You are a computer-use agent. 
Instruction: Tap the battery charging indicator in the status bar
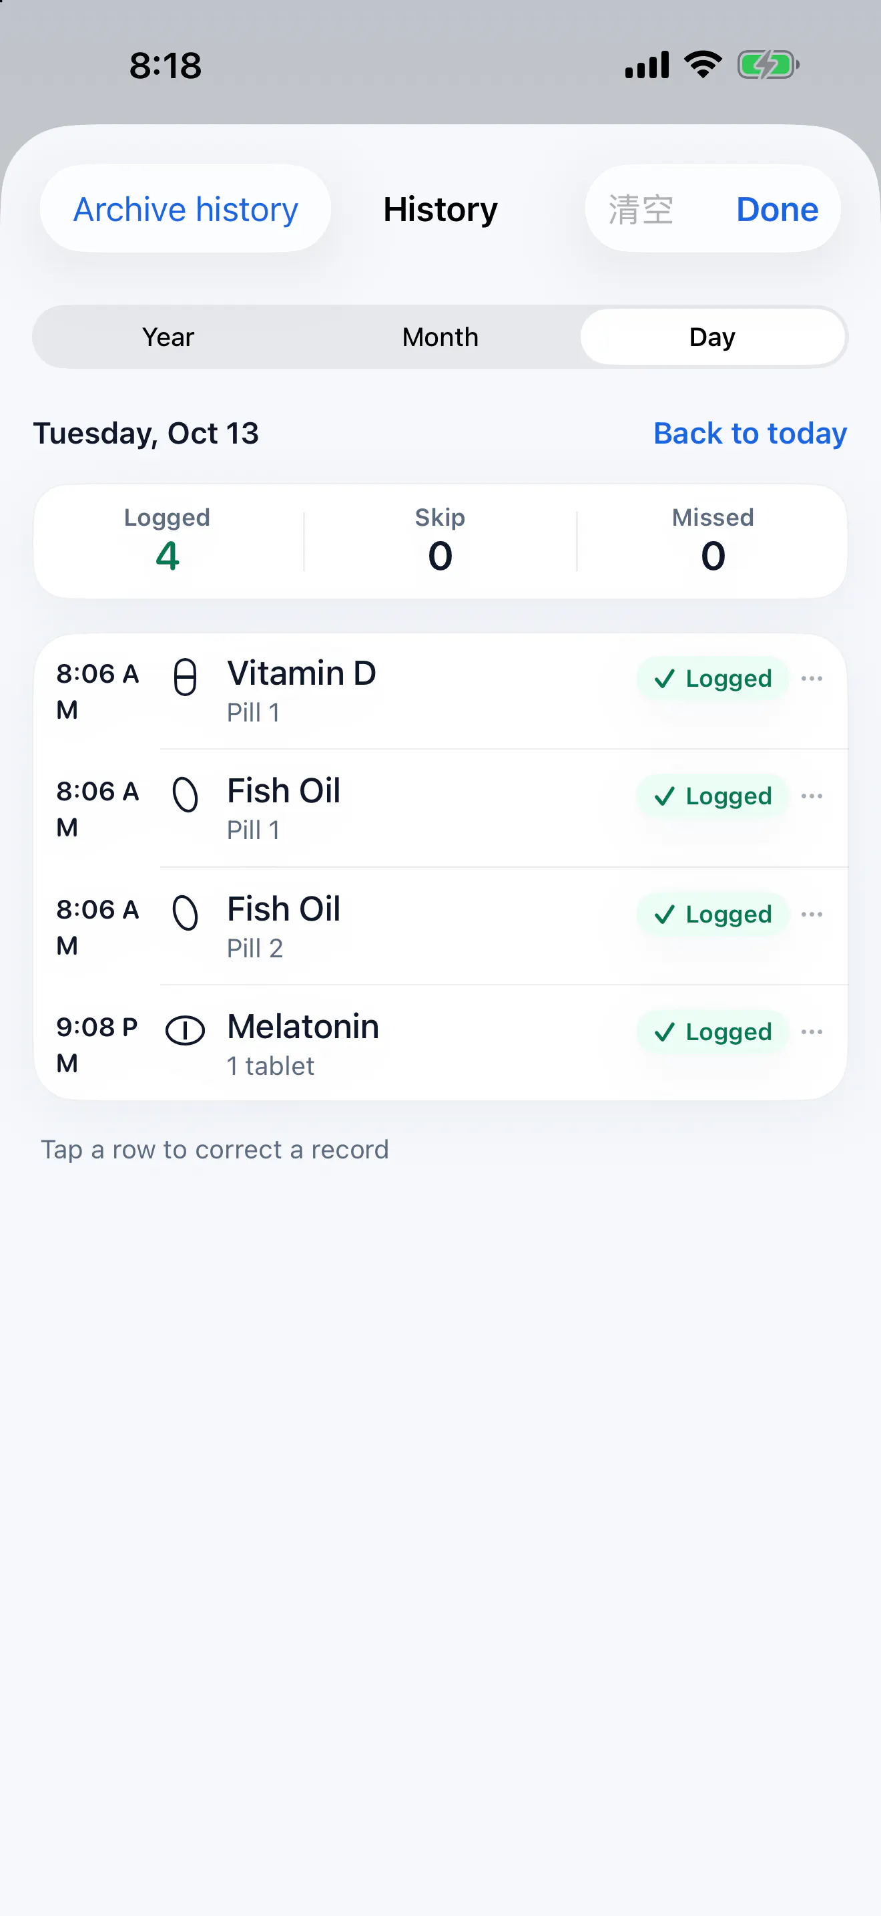coord(768,65)
